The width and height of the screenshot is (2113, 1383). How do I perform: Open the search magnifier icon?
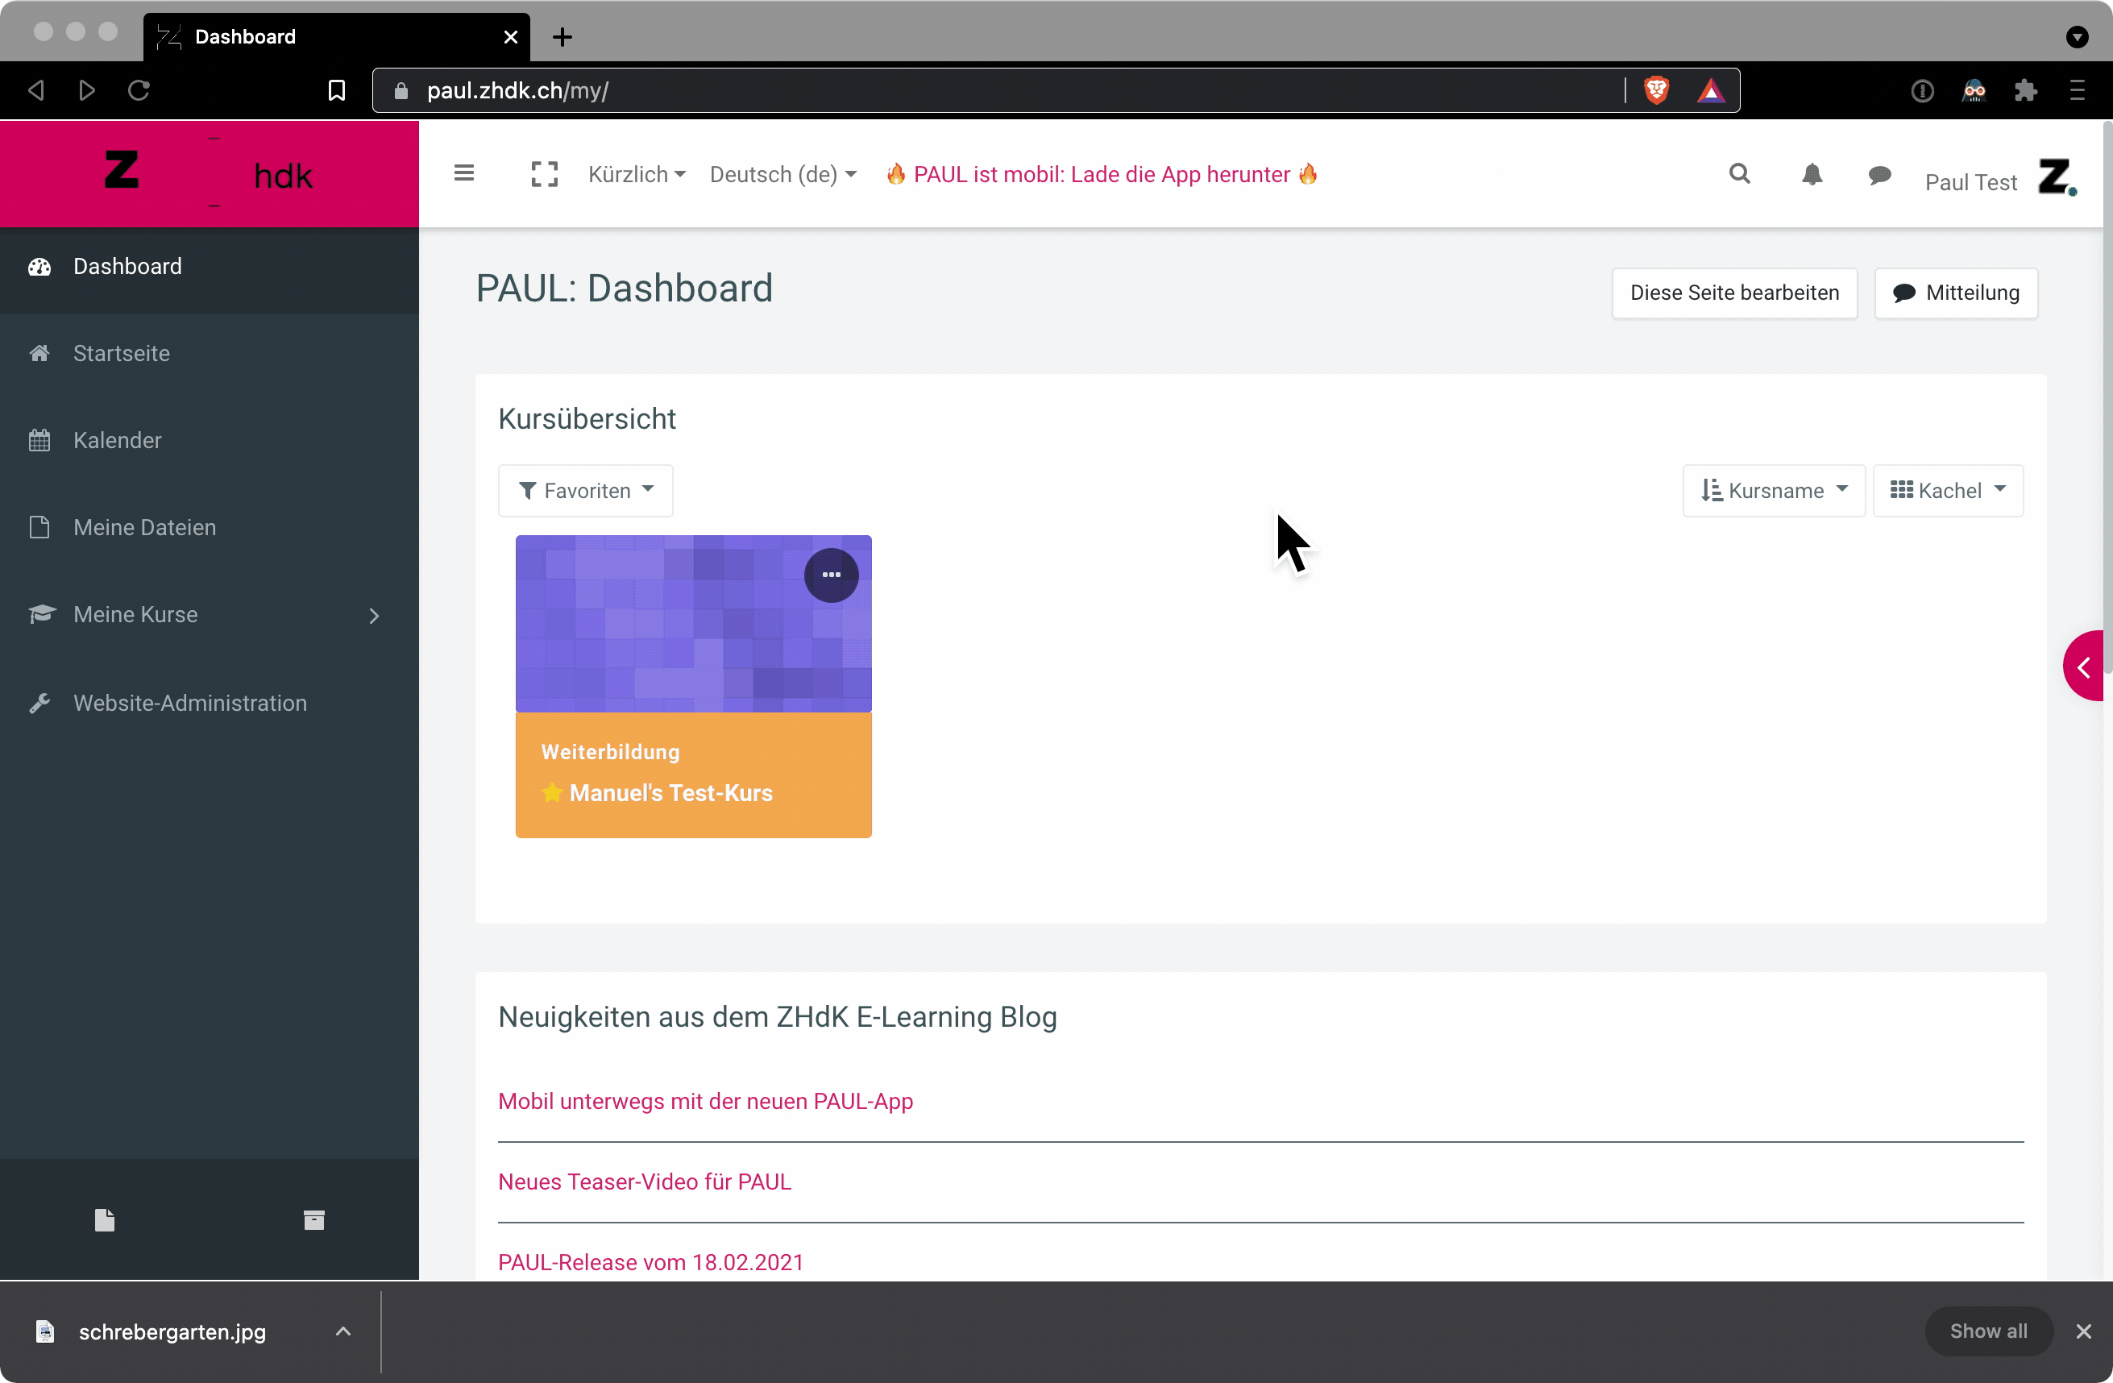coord(1739,174)
